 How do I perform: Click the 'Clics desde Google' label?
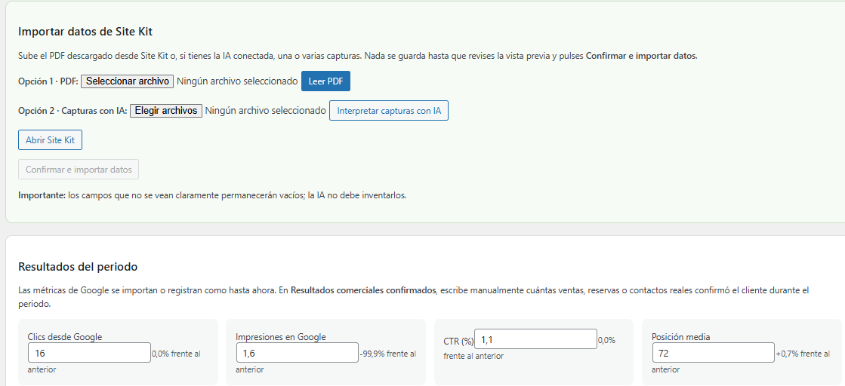(x=65, y=337)
